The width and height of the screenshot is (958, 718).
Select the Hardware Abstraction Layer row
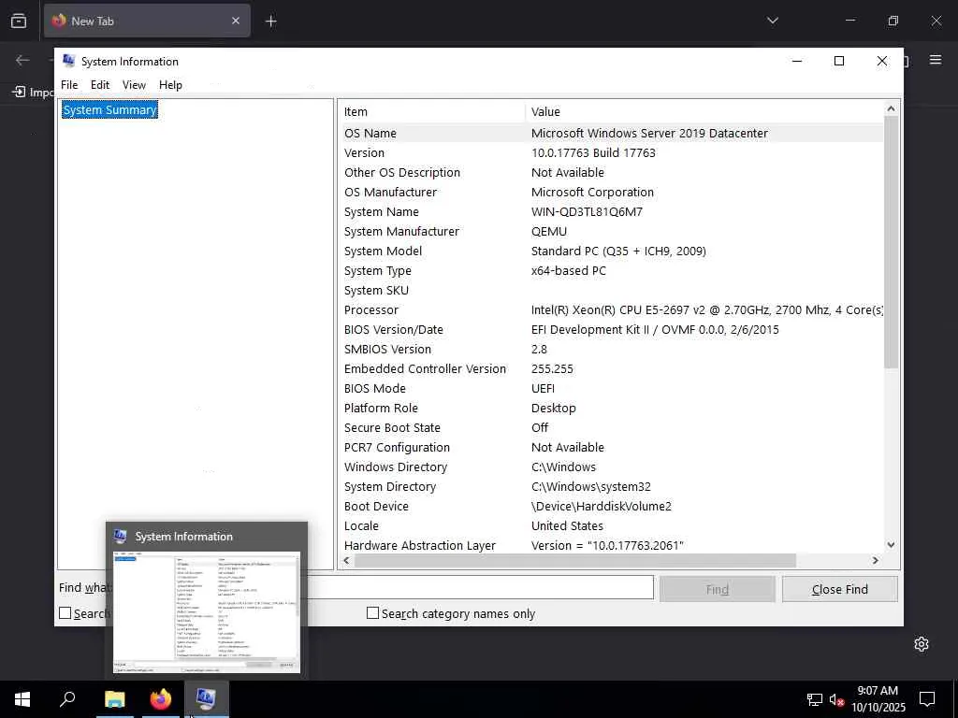pyautogui.click(x=612, y=545)
